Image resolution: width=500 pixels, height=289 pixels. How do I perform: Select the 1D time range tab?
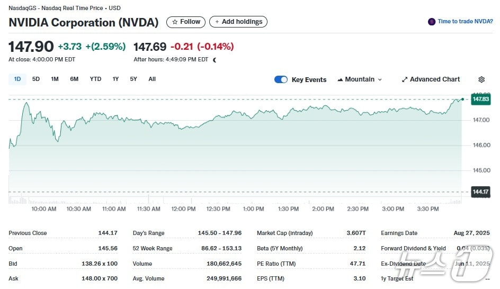coord(17,79)
